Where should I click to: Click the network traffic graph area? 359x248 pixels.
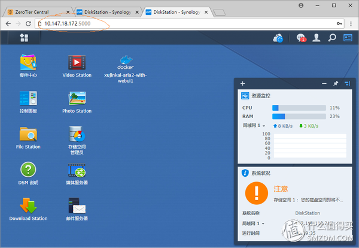coord(310,146)
